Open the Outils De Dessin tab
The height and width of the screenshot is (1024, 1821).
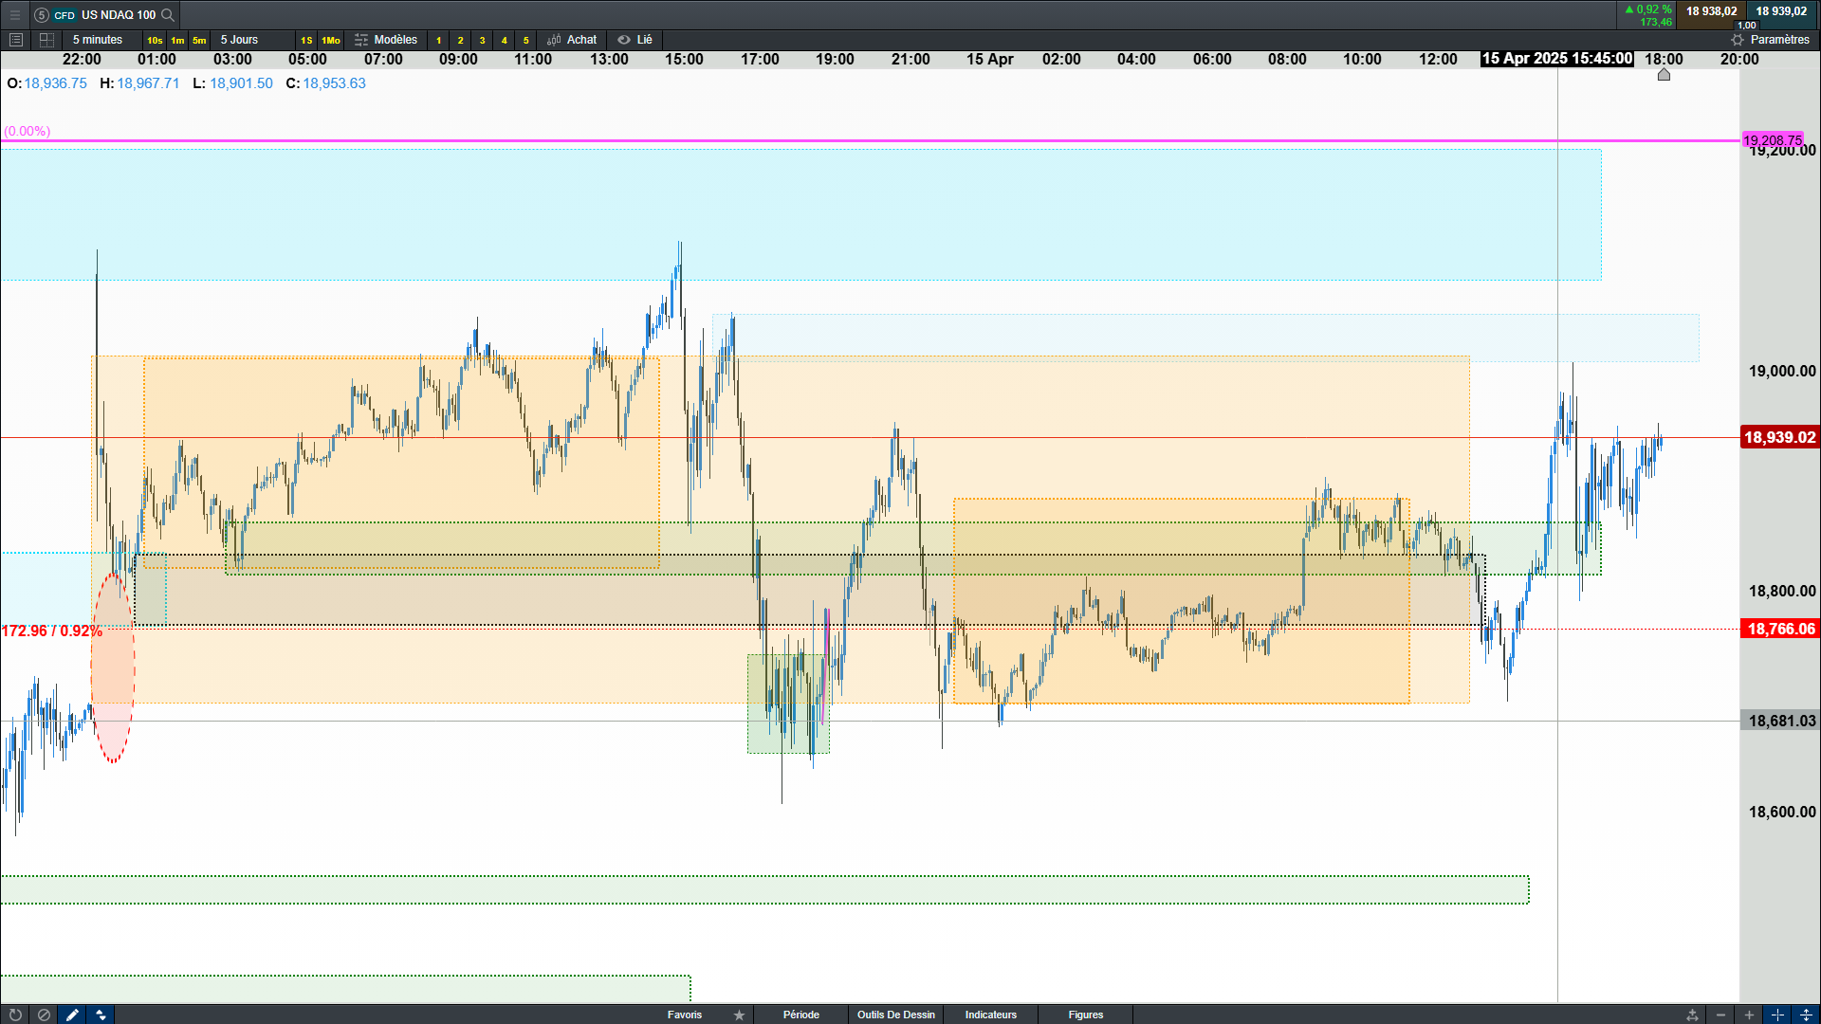895,1015
